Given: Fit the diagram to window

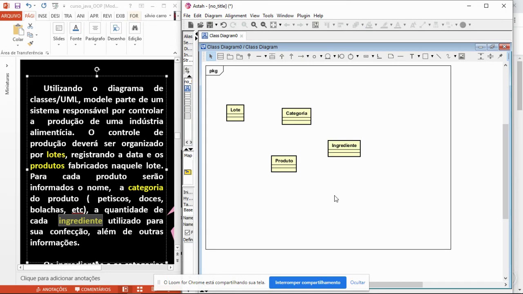Looking at the screenshot, I should coord(273,25).
